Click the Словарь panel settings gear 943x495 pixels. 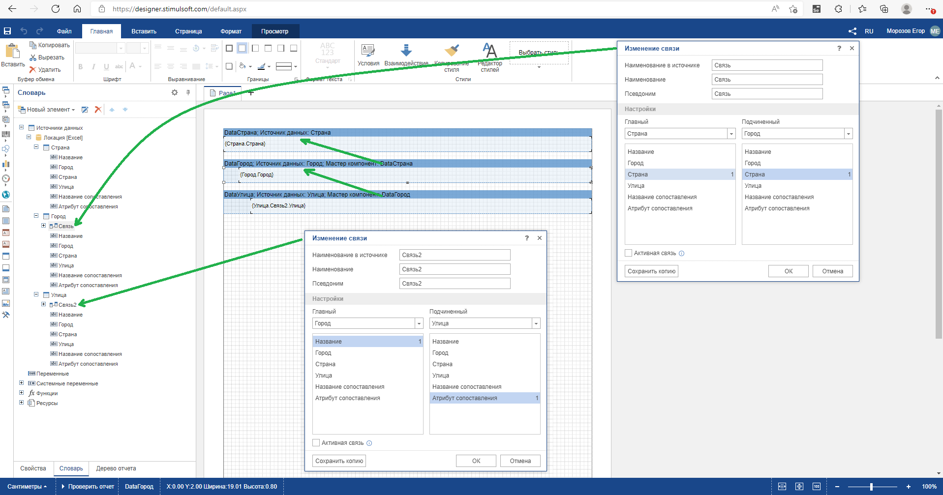pos(175,92)
